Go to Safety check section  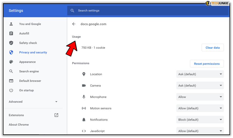pos(28,43)
